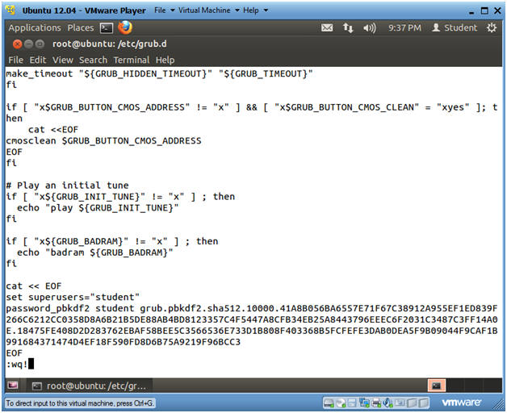507x413 pixels.
Task: Click the echo "badram ${GRUB_BADRAM}" line
Action: coord(95,252)
